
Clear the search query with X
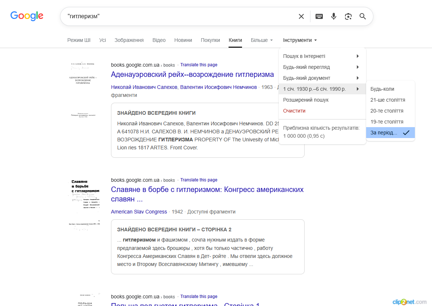coord(301,16)
